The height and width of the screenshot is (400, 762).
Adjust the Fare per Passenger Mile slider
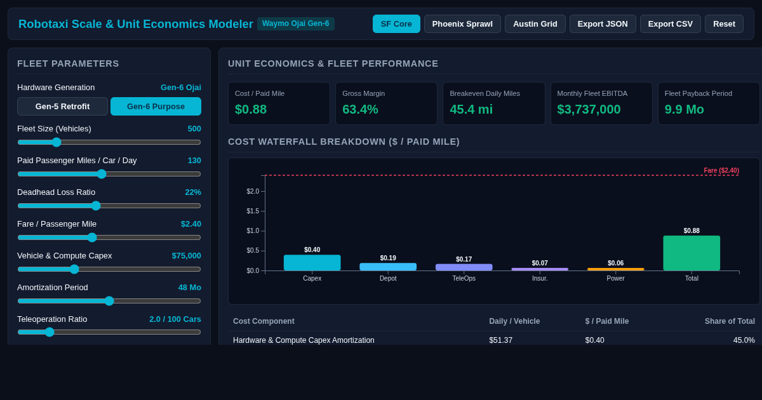coord(109,237)
